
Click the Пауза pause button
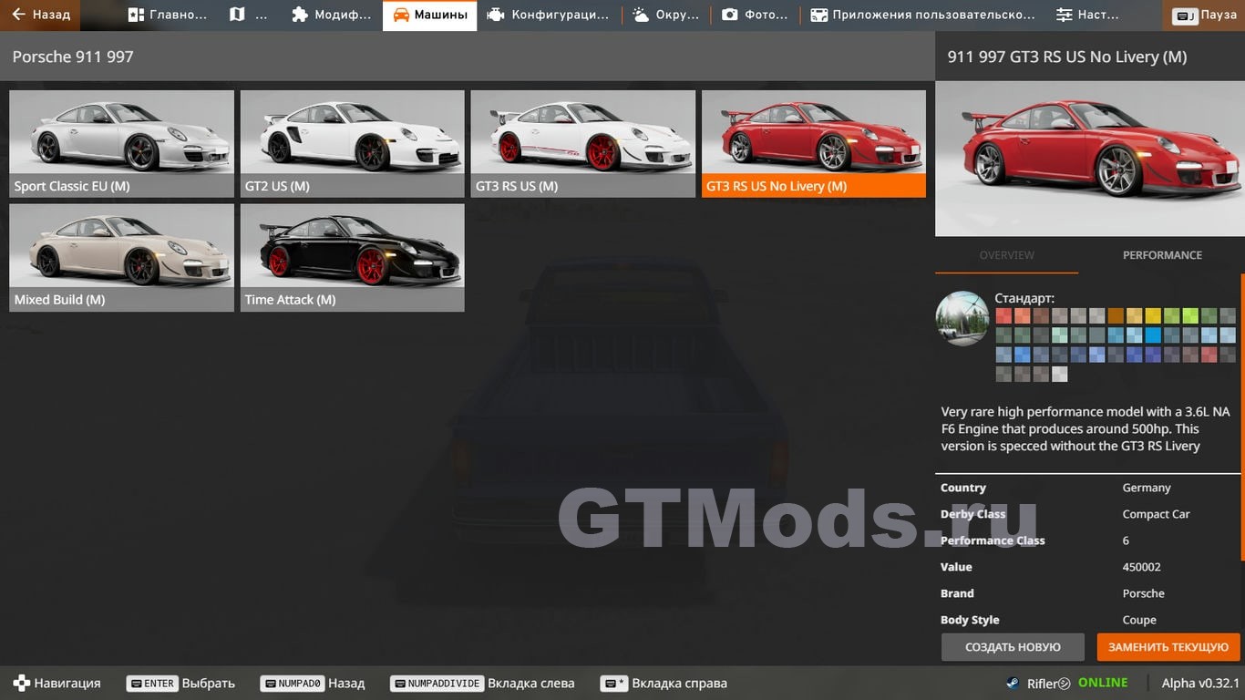(x=1204, y=15)
